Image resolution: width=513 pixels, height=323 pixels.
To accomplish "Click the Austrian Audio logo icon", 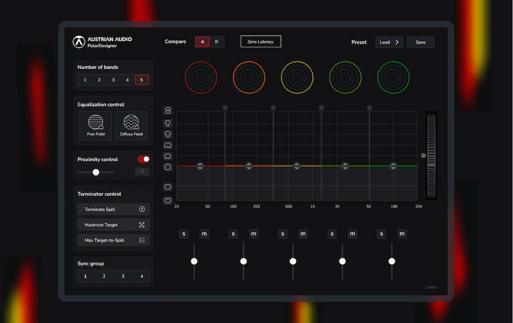I will pos(79,42).
